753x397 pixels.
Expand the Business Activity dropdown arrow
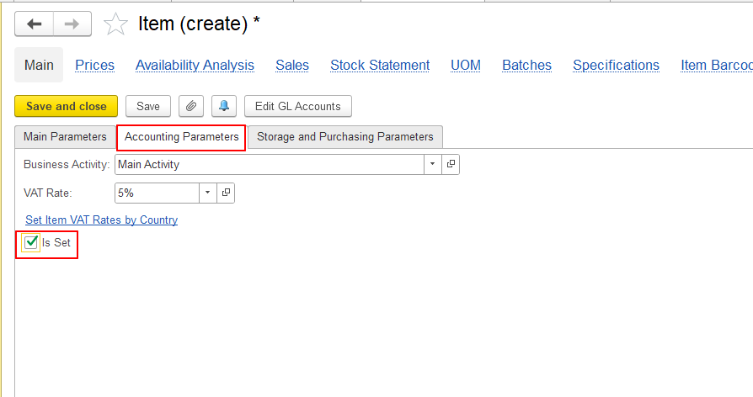[432, 164]
